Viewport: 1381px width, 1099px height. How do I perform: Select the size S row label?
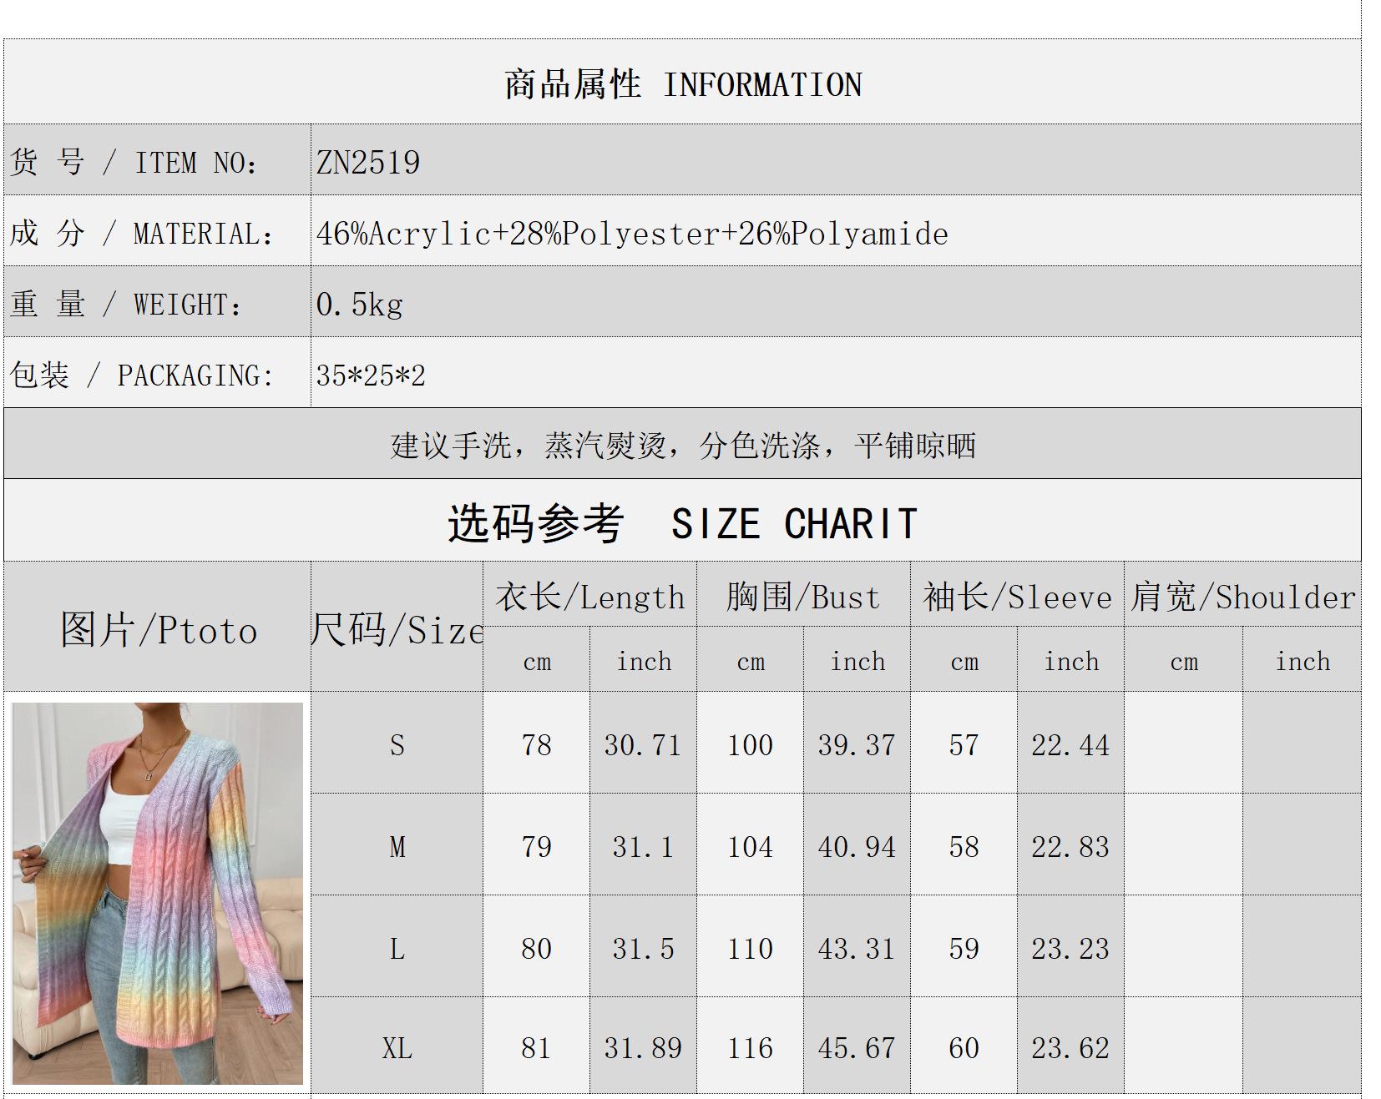[x=397, y=744]
